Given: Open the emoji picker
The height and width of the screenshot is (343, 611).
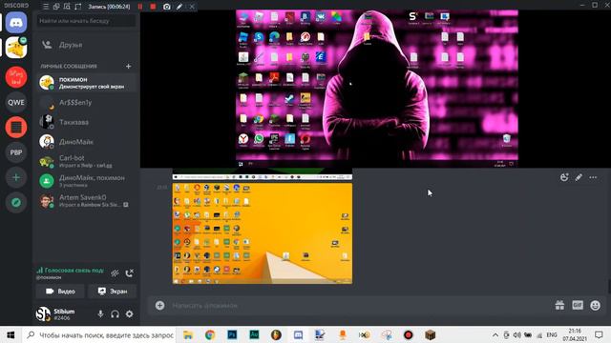Looking at the screenshot, I should click(x=595, y=305).
